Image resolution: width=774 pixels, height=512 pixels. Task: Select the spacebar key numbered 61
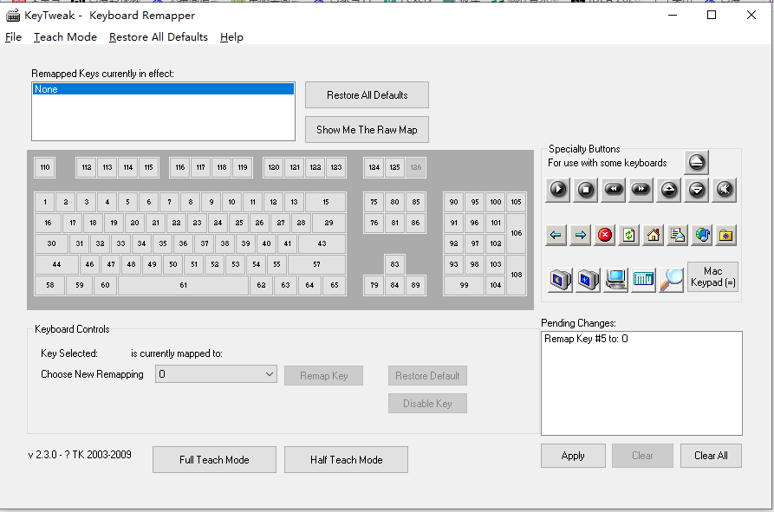183,285
